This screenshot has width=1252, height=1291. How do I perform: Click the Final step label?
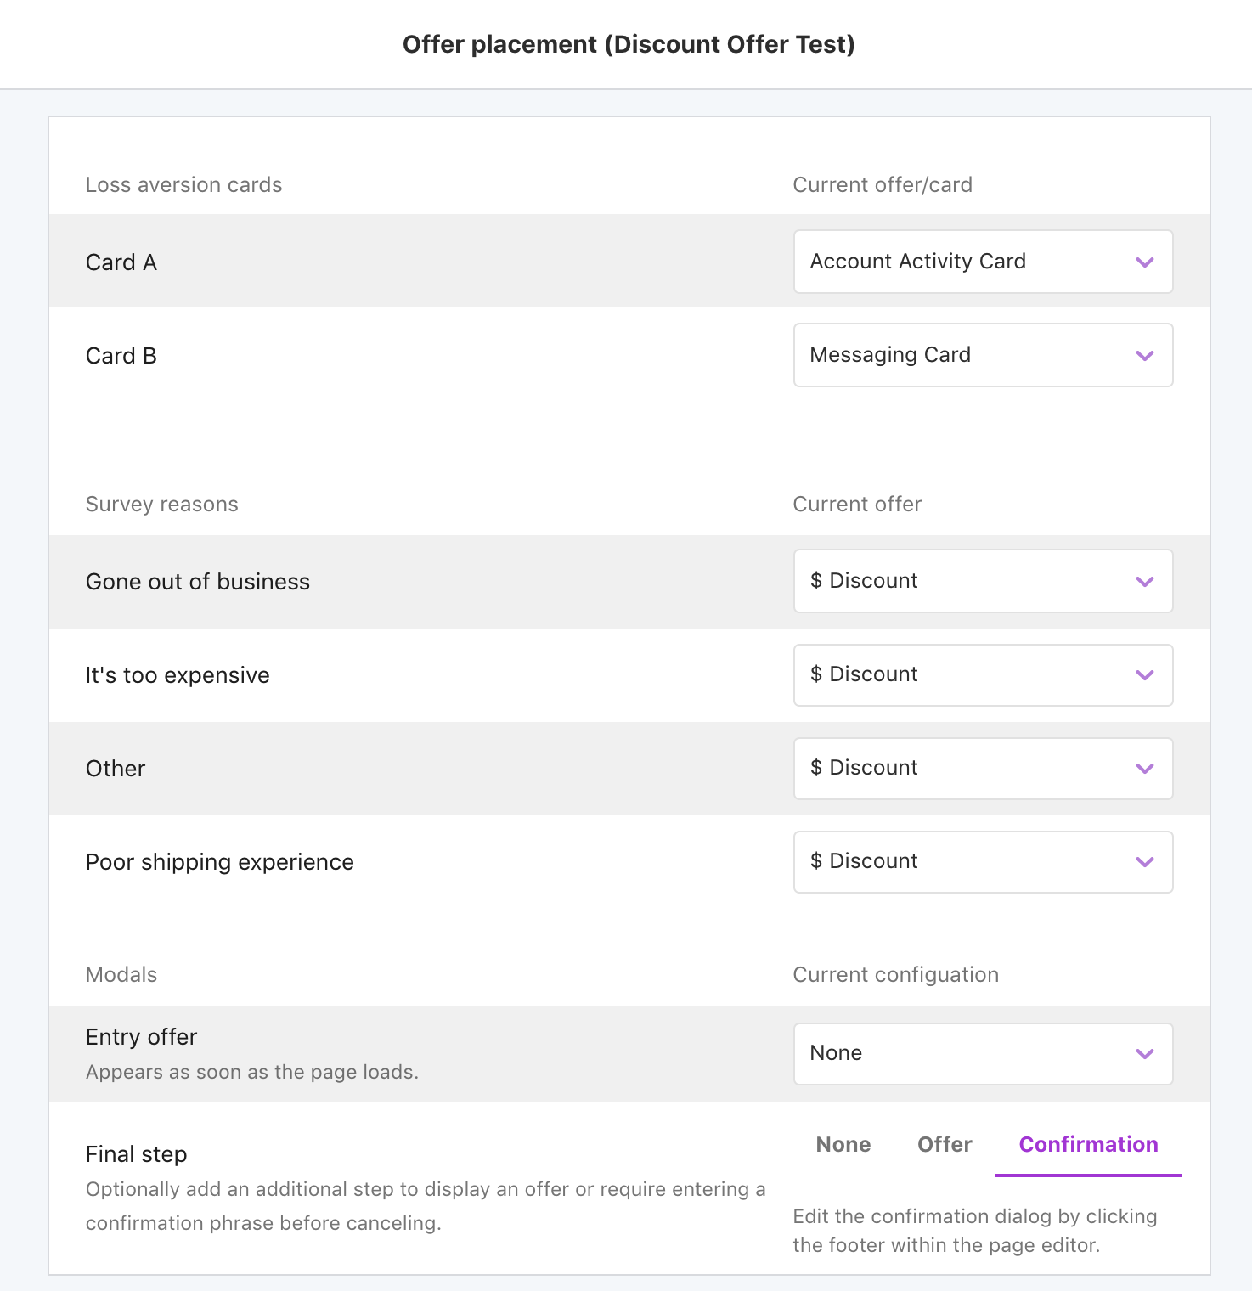point(136,1154)
